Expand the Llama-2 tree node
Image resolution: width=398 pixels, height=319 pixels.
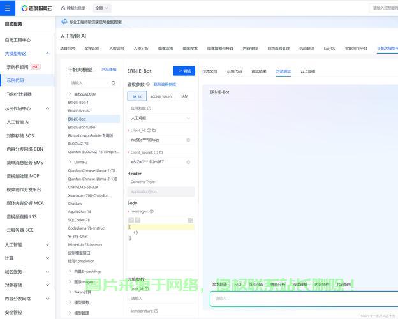pos(70,162)
